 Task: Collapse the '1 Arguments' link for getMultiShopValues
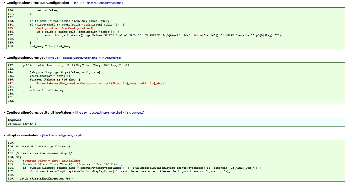tap(135, 112)
